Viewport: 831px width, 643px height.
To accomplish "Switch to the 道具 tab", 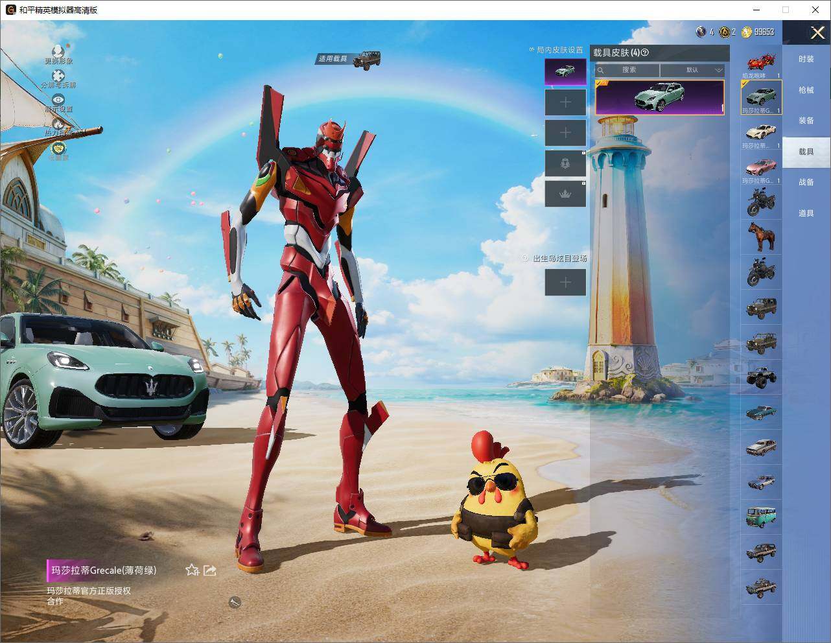I will point(806,213).
